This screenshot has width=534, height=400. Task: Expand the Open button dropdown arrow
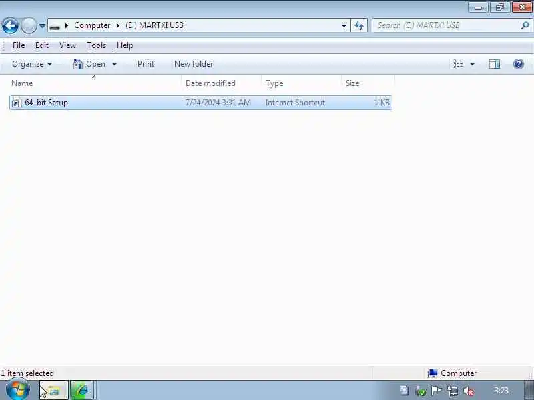(x=114, y=64)
